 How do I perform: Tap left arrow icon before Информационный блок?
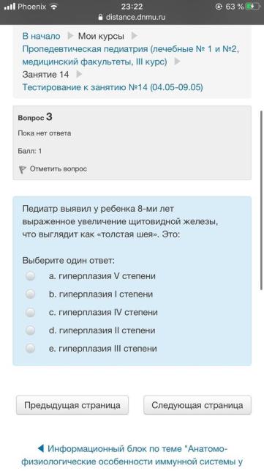point(41,449)
